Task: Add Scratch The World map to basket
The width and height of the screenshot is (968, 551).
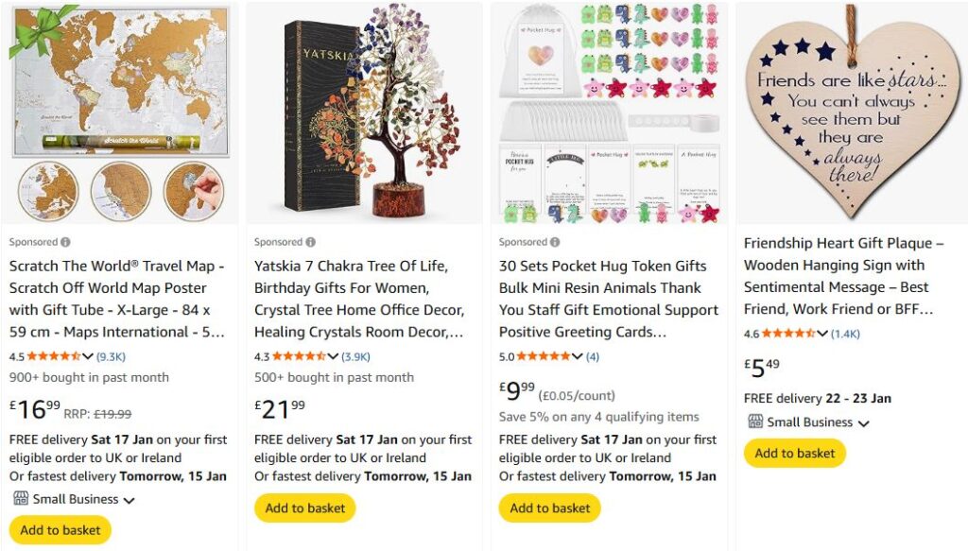Action: tap(60, 529)
